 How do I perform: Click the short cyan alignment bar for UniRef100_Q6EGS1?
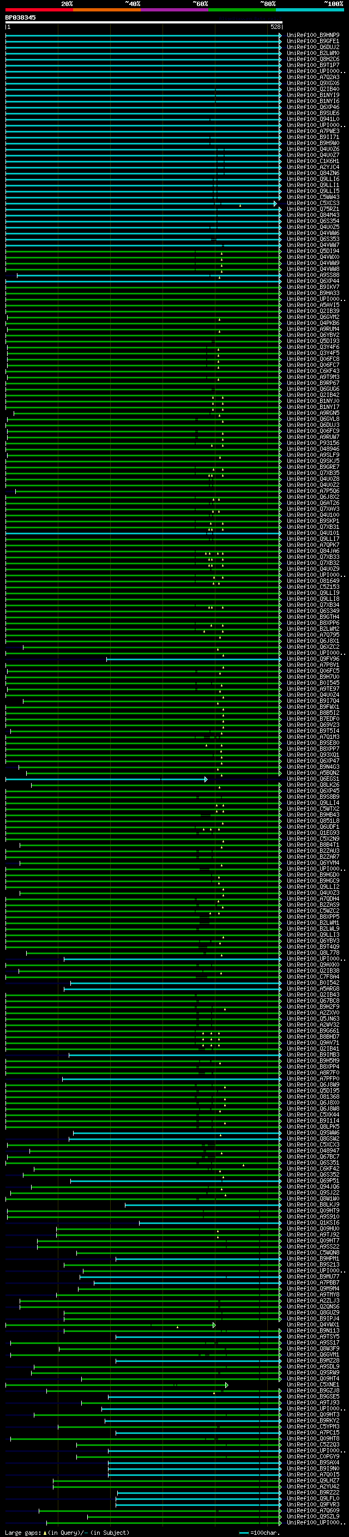click(106, 779)
